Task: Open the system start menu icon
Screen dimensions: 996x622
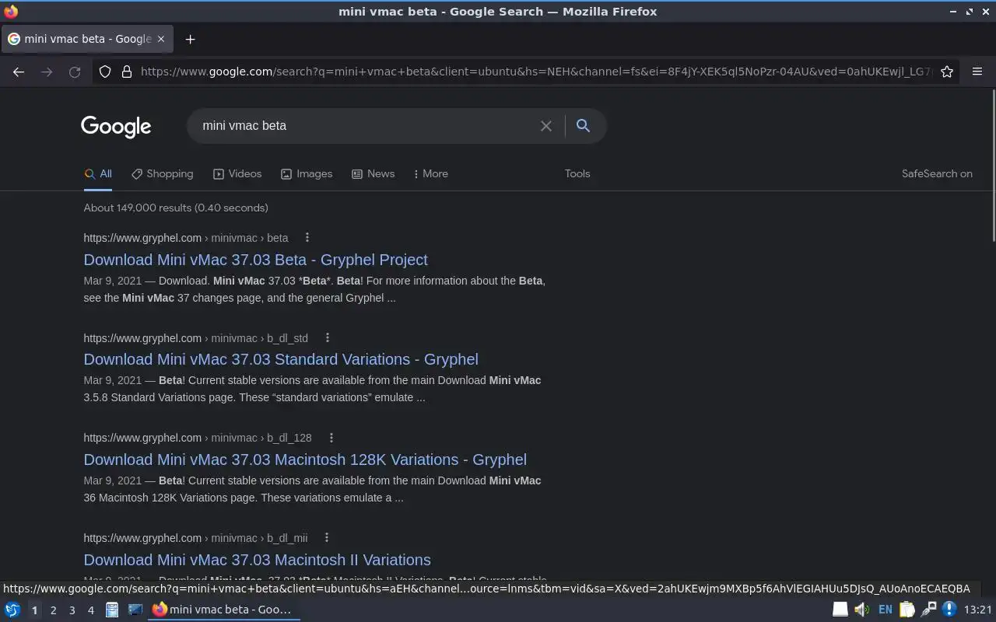Action: 12,610
